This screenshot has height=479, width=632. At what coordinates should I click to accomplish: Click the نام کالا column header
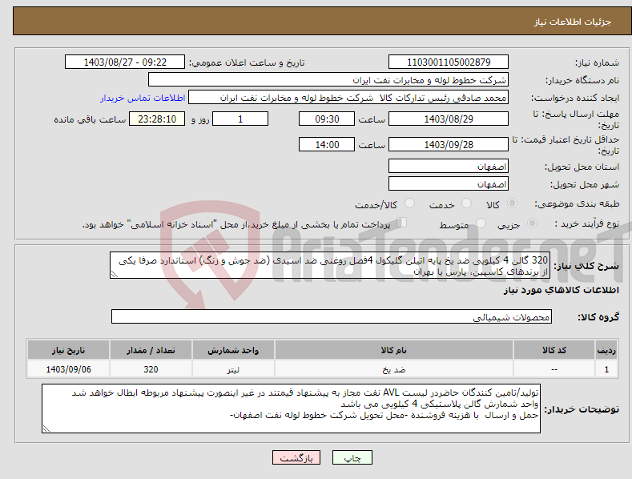coord(394,350)
